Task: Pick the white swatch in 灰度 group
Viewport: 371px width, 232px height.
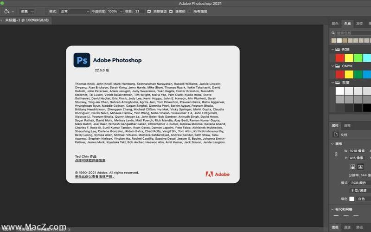Action: coord(340,91)
